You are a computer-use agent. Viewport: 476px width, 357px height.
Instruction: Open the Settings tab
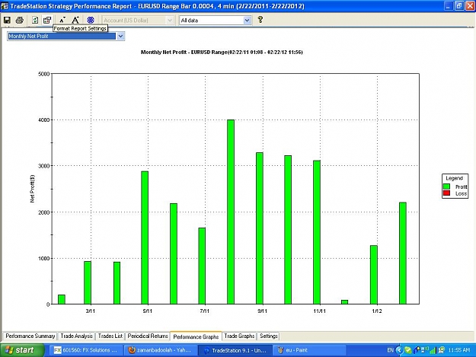click(269, 336)
